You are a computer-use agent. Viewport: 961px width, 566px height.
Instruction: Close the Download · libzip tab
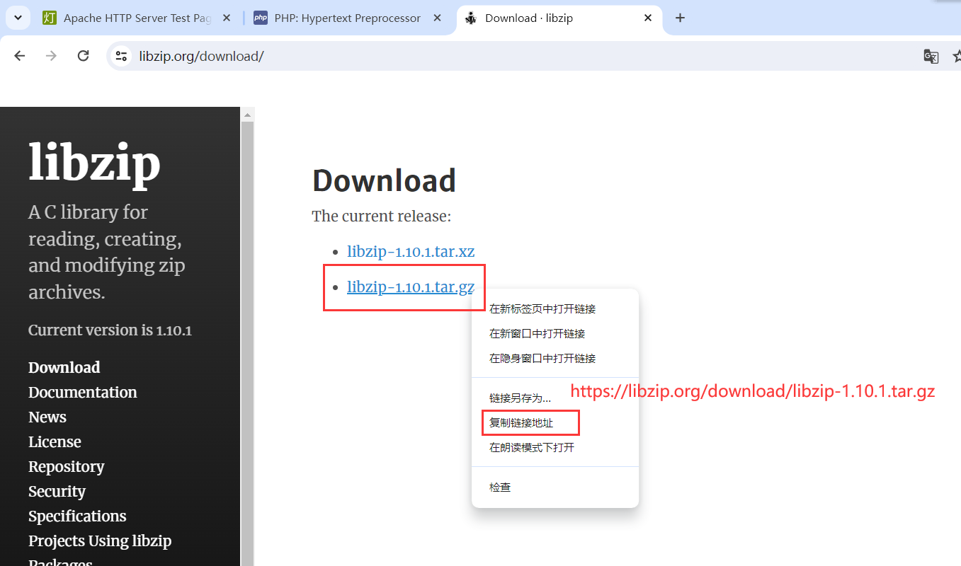(648, 18)
